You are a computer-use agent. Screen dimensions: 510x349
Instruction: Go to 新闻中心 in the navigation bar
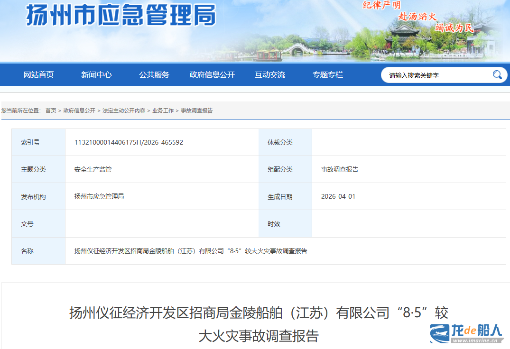tap(96, 75)
